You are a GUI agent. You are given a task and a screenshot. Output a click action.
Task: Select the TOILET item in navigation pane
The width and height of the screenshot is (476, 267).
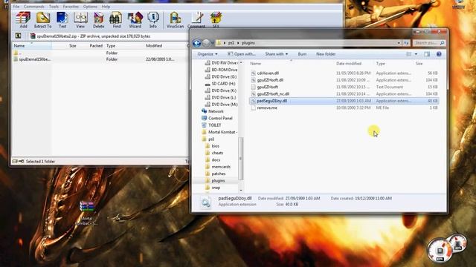pyautogui.click(x=211, y=125)
